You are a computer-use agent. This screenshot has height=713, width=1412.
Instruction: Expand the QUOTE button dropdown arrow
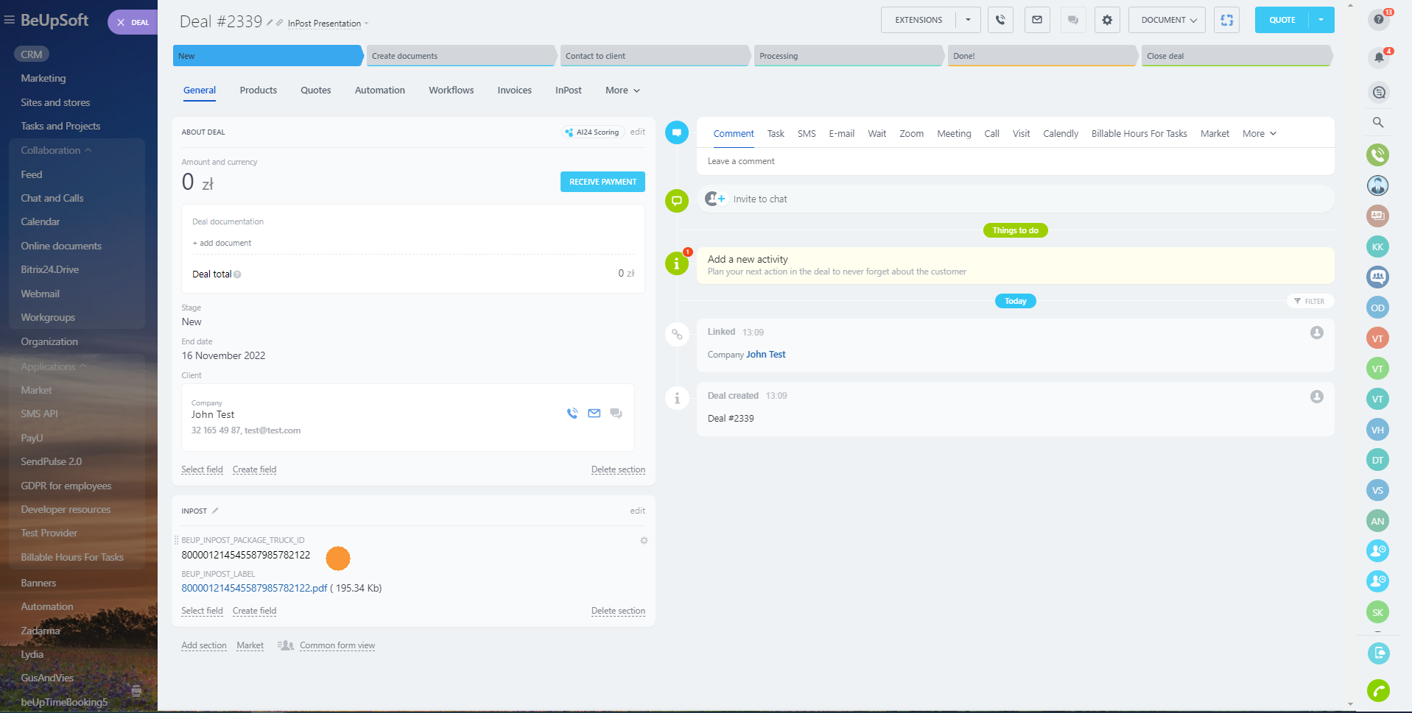pyautogui.click(x=1321, y=20)
